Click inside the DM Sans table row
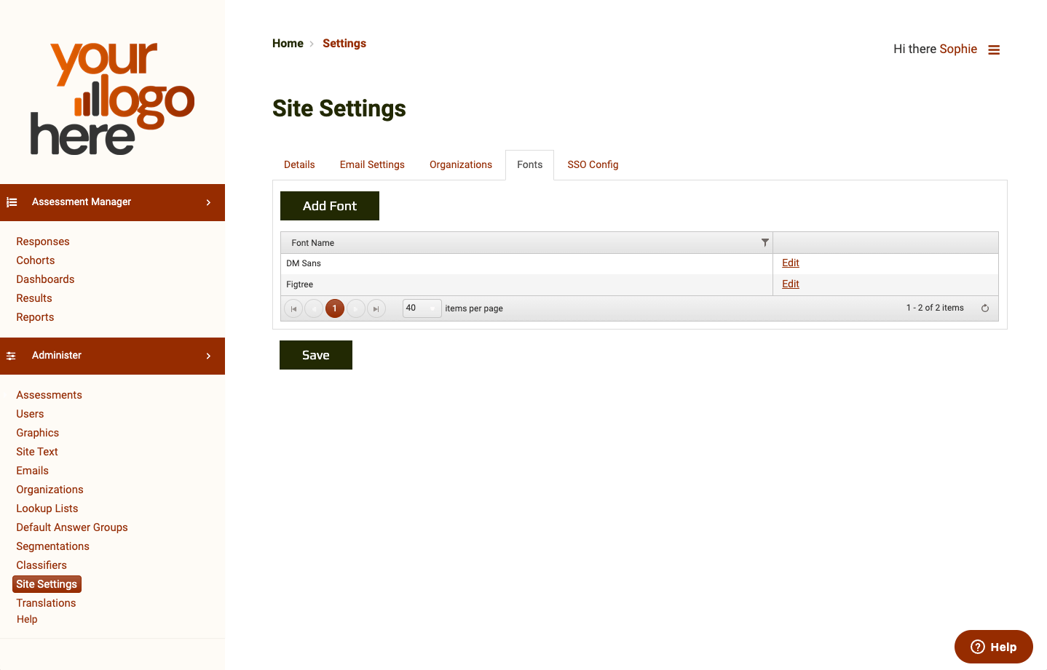The width and height of the screenshot is (1047, 670). (510, 263)
